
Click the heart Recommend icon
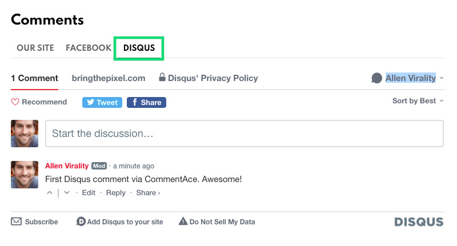pos(15,102)
